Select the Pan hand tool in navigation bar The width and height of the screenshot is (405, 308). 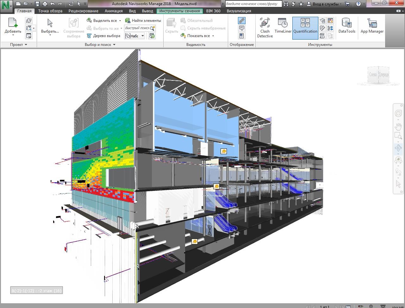tap(398, 126)
